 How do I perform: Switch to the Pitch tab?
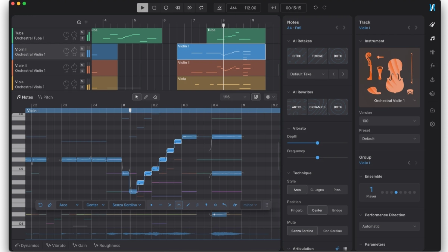coord(46,97)
